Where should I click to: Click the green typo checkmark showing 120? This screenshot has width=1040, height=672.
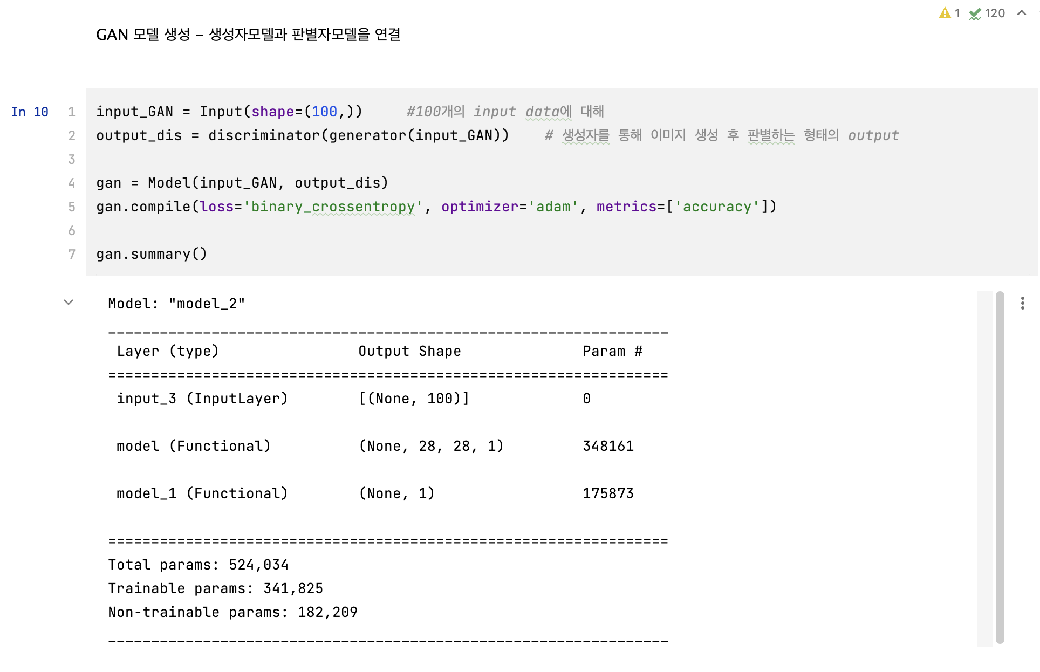click(975, 14)
